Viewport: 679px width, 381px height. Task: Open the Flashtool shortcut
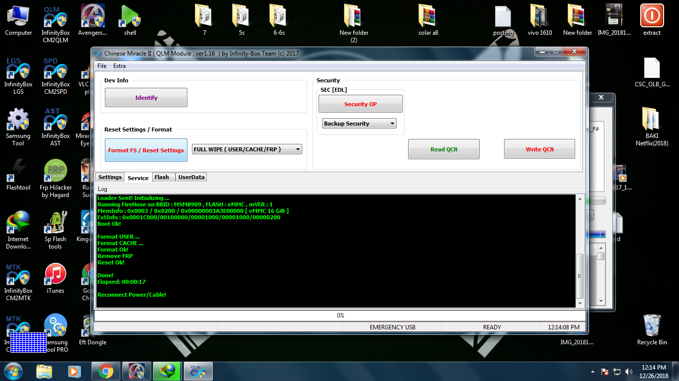(18, 175)
